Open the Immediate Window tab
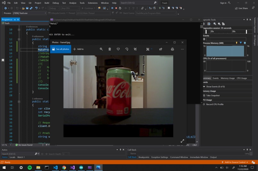 click(199, 157)
